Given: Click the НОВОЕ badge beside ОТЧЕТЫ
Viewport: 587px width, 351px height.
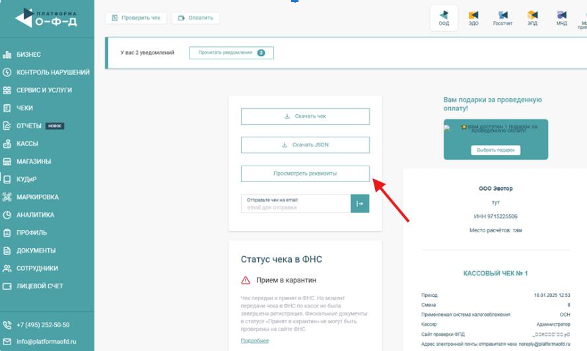Looking at the screenshot, I should point(55,126).
